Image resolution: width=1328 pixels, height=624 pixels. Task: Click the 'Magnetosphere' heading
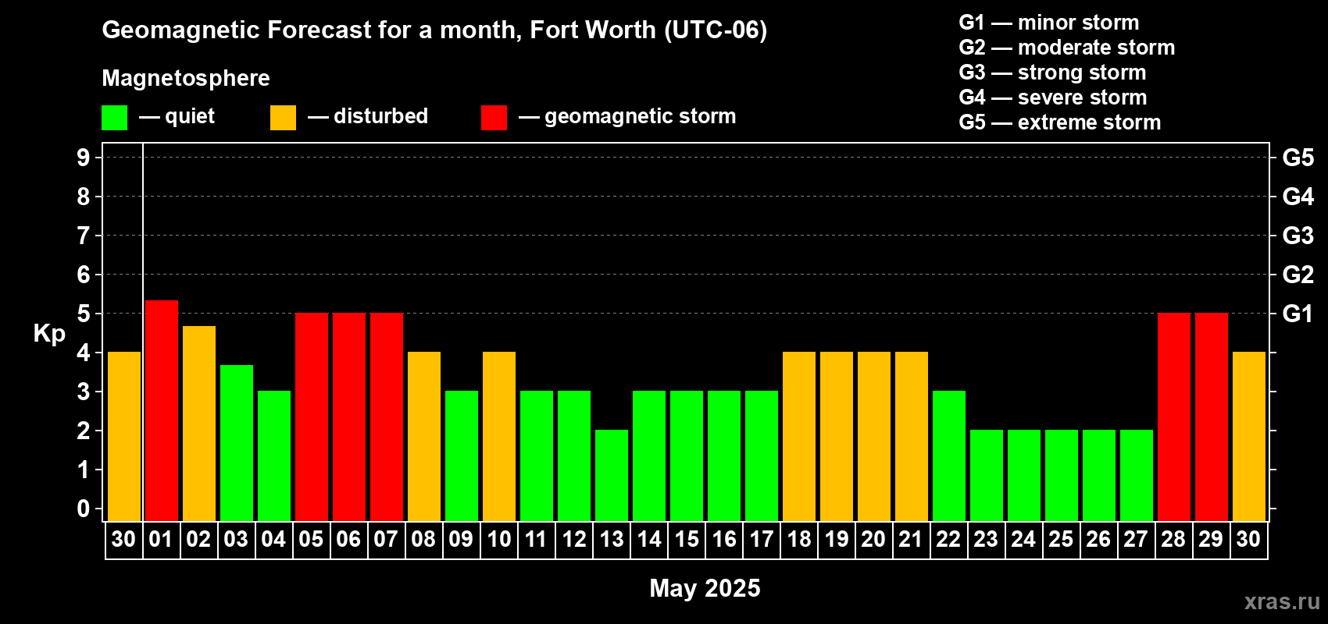click(x=186, y=78)
